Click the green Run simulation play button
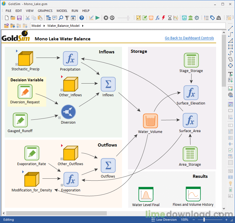The width and height of the screenshot is (235, 223). point(97,18)
